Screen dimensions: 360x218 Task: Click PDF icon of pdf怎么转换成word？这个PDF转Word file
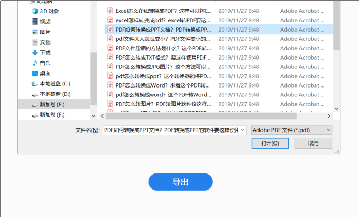tap(110, 94)
